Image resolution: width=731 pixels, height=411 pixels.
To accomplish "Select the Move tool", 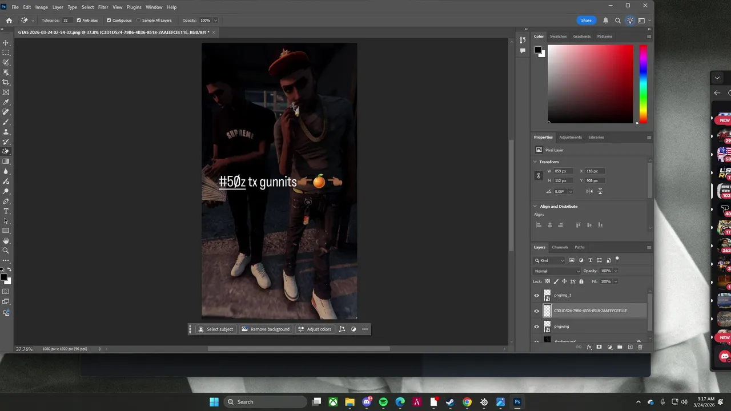I will pyautogui.click(x=6, y=43).
